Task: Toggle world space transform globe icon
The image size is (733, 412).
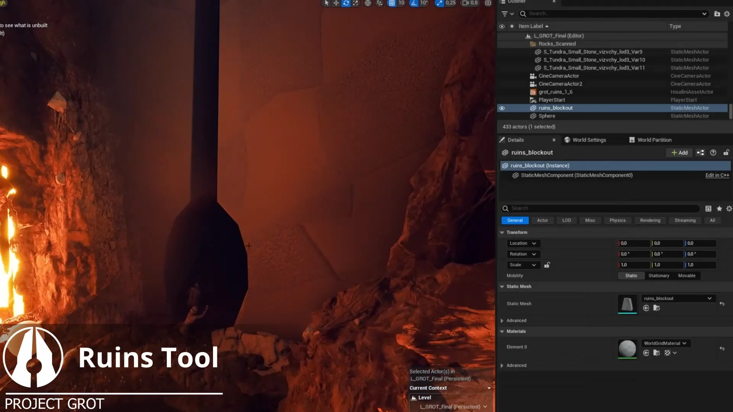Action: pyautogui.click(x=368, y=3)
